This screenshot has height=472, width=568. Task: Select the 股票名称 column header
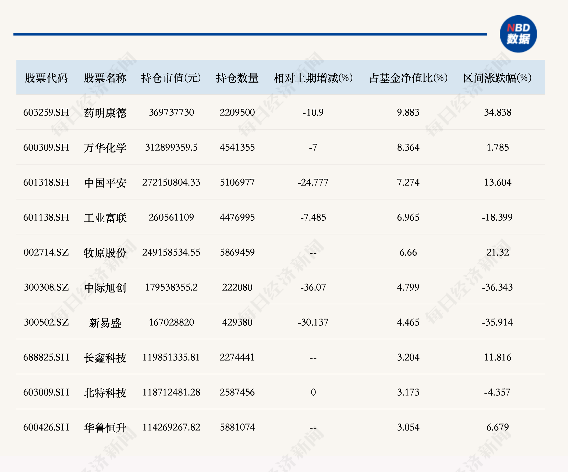[x=105, y=78]
